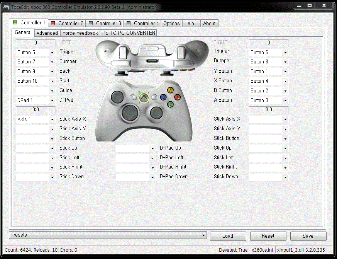
Task: Expand the Start dropdown showing Button 10
Action: (x=36, y=81)
